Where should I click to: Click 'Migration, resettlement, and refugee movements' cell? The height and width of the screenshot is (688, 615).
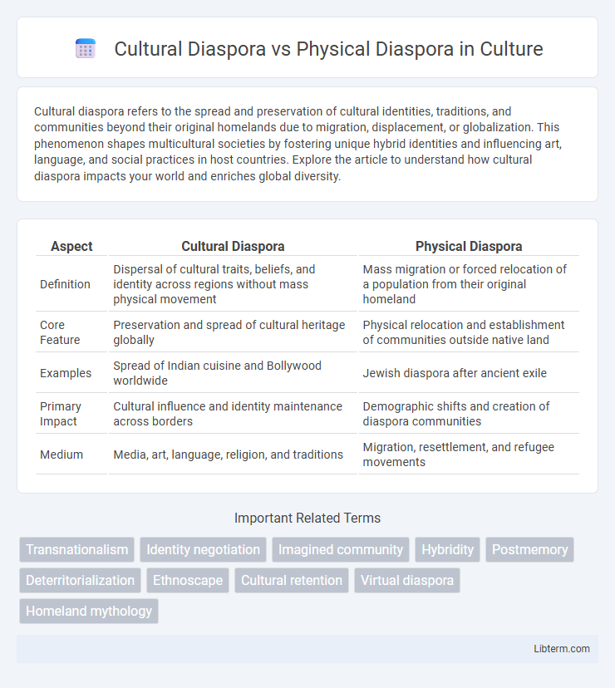coord(469,455)
